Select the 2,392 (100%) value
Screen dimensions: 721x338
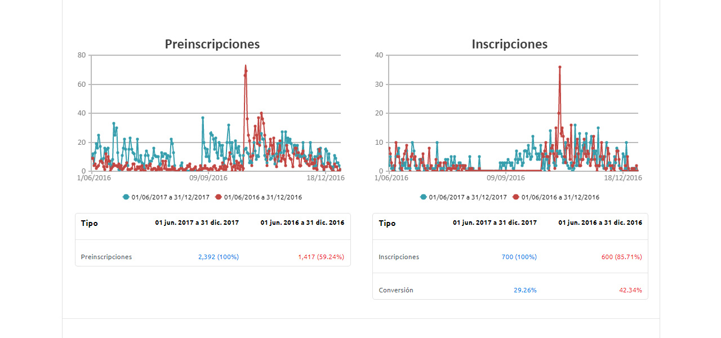pyautogui.click(x=219, y=257)
